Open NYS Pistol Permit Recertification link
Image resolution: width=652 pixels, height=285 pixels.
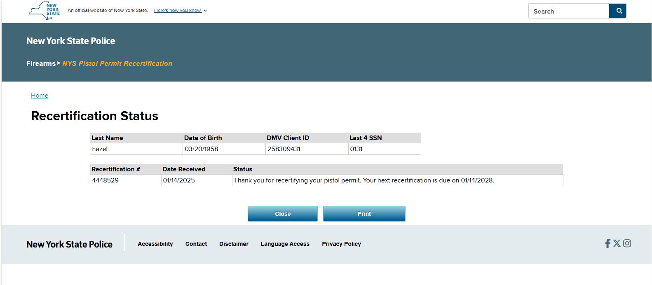pyautogui.click(x=117, y=63)
